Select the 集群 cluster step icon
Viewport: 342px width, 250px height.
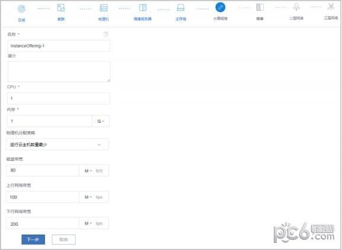60,8
